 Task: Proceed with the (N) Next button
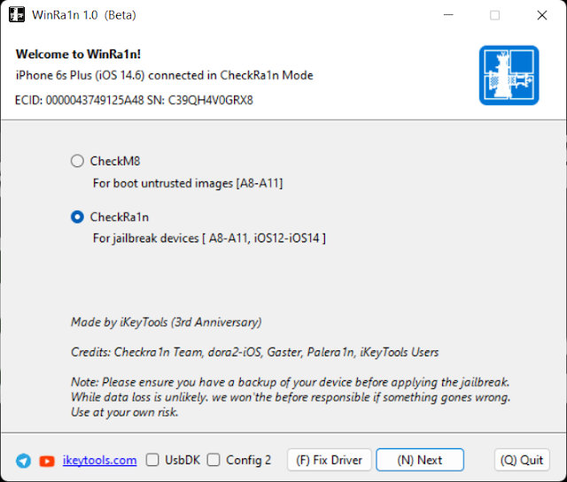click(x=420, y=460)
